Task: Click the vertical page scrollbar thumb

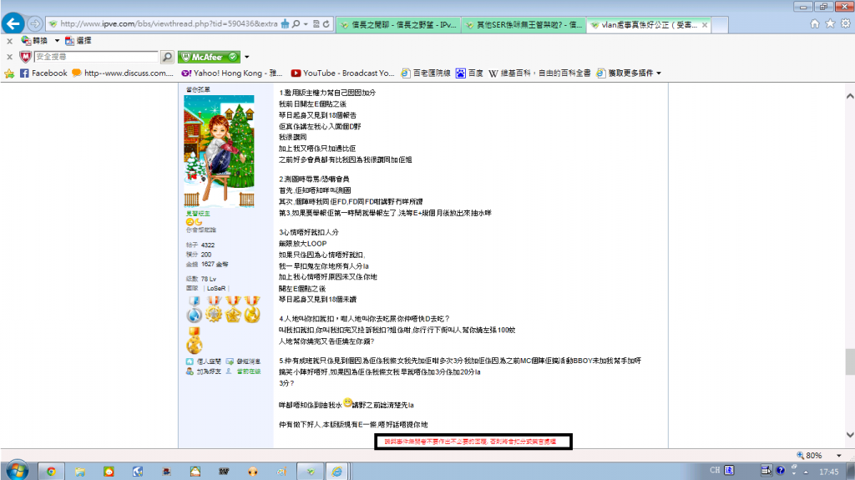Action: pos(849,362)
